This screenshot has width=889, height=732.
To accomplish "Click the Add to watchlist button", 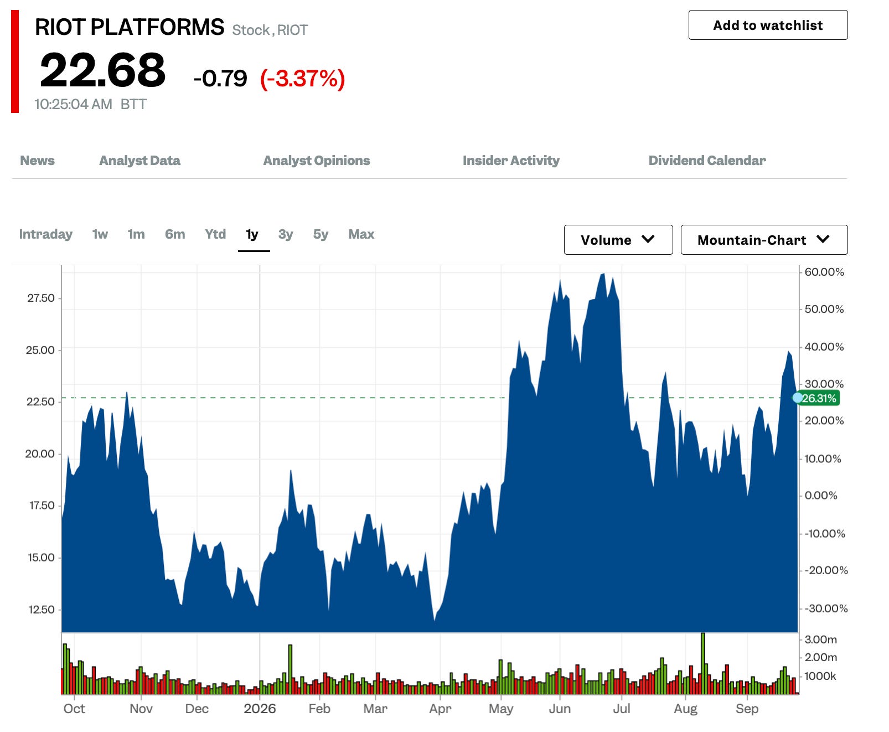I will 768,25.
